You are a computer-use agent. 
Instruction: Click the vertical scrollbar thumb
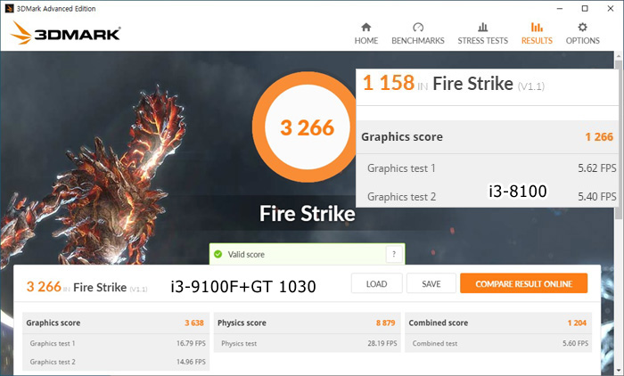(x=618, y=139)
